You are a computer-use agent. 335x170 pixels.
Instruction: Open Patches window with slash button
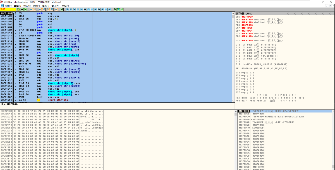[x=92, y=9]
